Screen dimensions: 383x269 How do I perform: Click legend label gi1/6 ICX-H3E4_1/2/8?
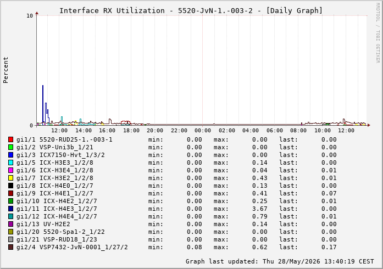tap(55, 170)
